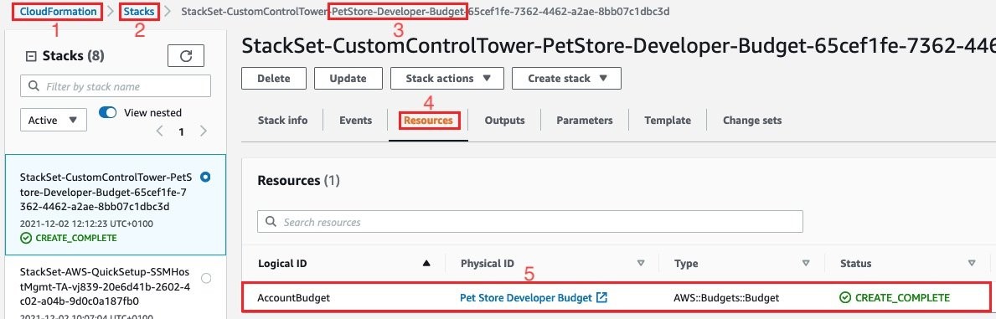The image size is (996, 319).
Task: Select the PetStore-Developer-Budget stack radio button
Action: (205, 177)
